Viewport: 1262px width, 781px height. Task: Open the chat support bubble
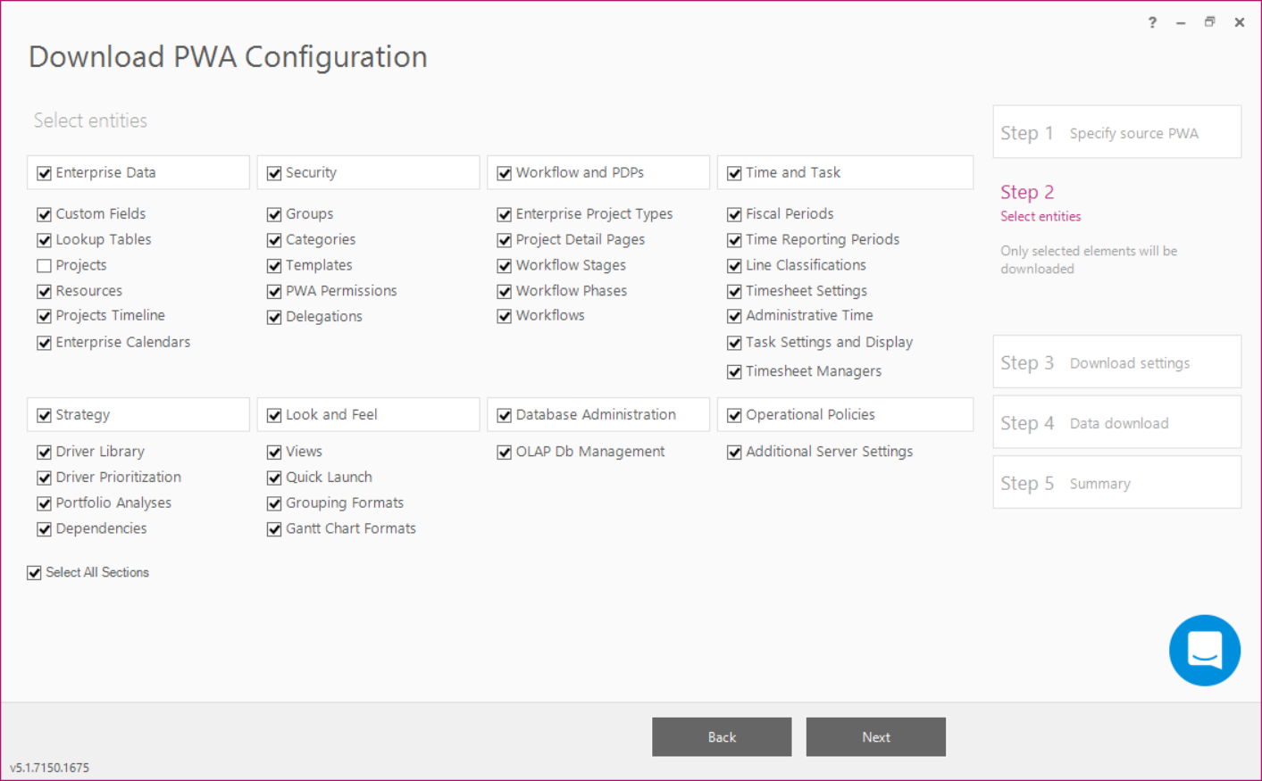click(1204, 650)
